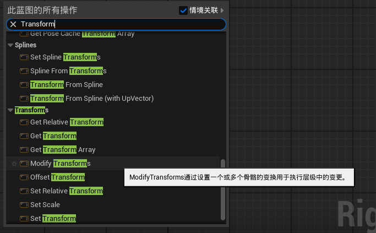Collapse the Splines category
This screenshot has height=233, width=376.
(x=10, y=45)
